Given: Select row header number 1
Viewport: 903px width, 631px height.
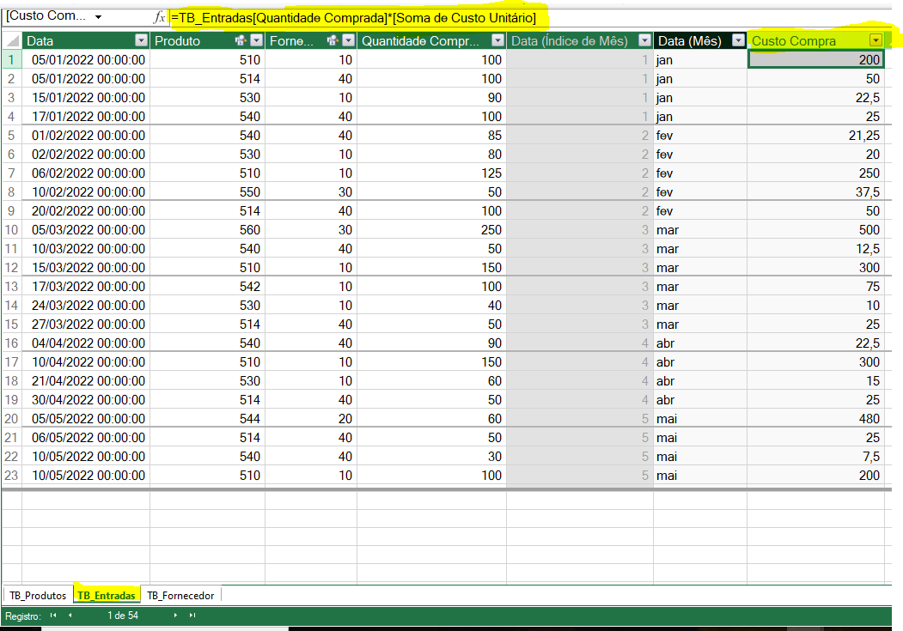Looking at the screenshot, I should 11,59.
